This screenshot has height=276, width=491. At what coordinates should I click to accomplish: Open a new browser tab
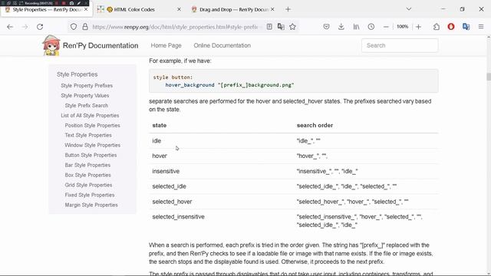pos(288,9)
